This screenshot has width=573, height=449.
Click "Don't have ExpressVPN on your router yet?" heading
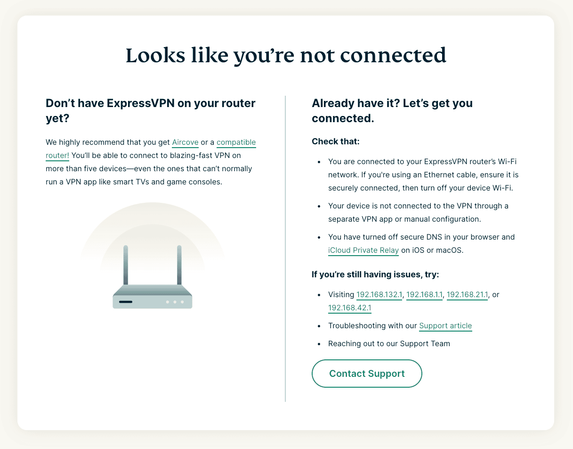pyautogui.click(x=151, y=110)
